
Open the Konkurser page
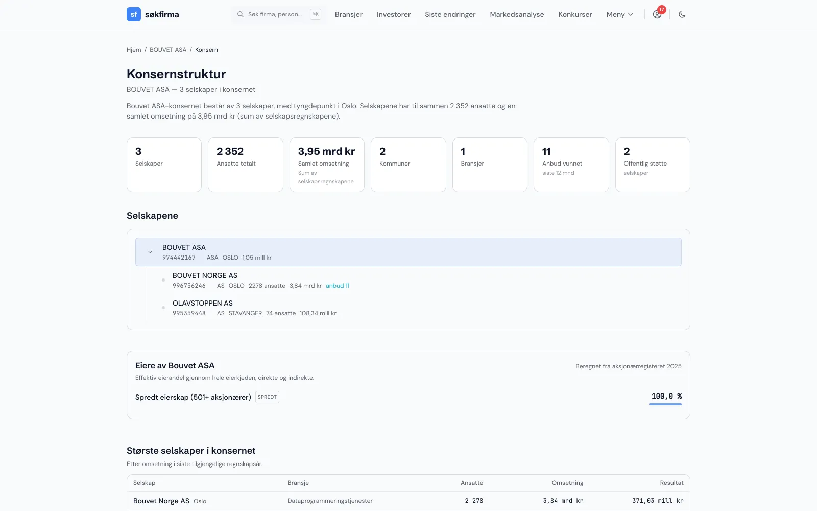575,14
